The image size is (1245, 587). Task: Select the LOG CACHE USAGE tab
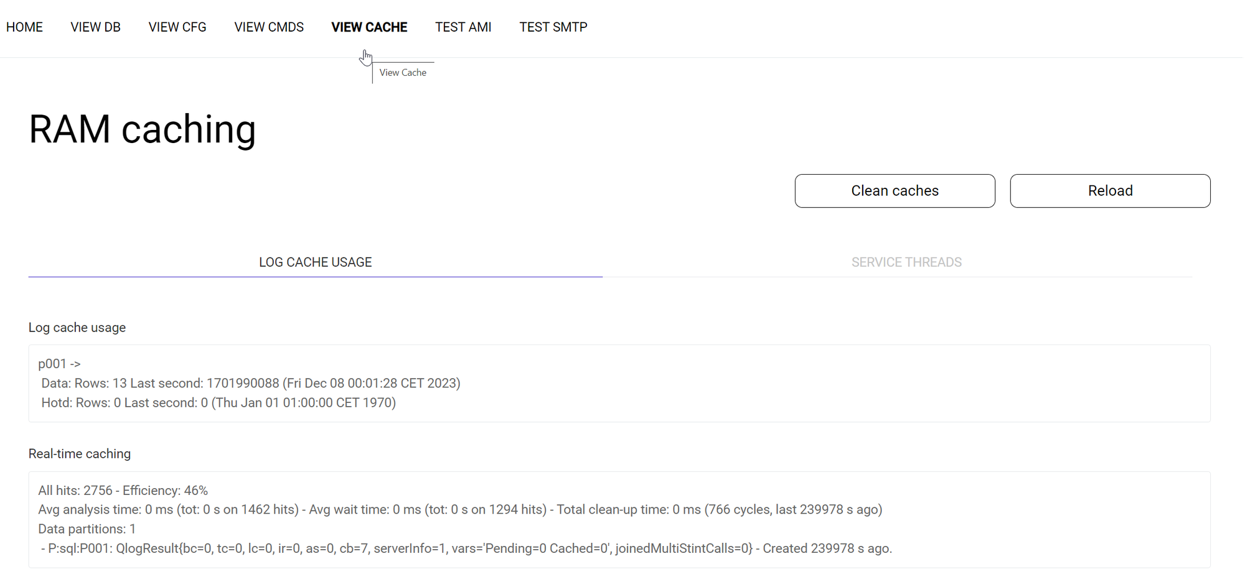click(315, 262)
